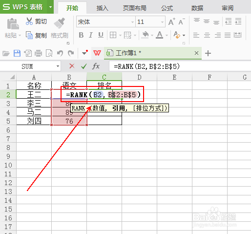
Task: Select the Format Painter brush
Action: coord(60,23)
